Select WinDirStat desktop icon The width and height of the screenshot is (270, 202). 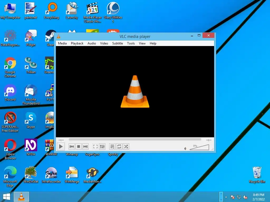click(31, 175)
